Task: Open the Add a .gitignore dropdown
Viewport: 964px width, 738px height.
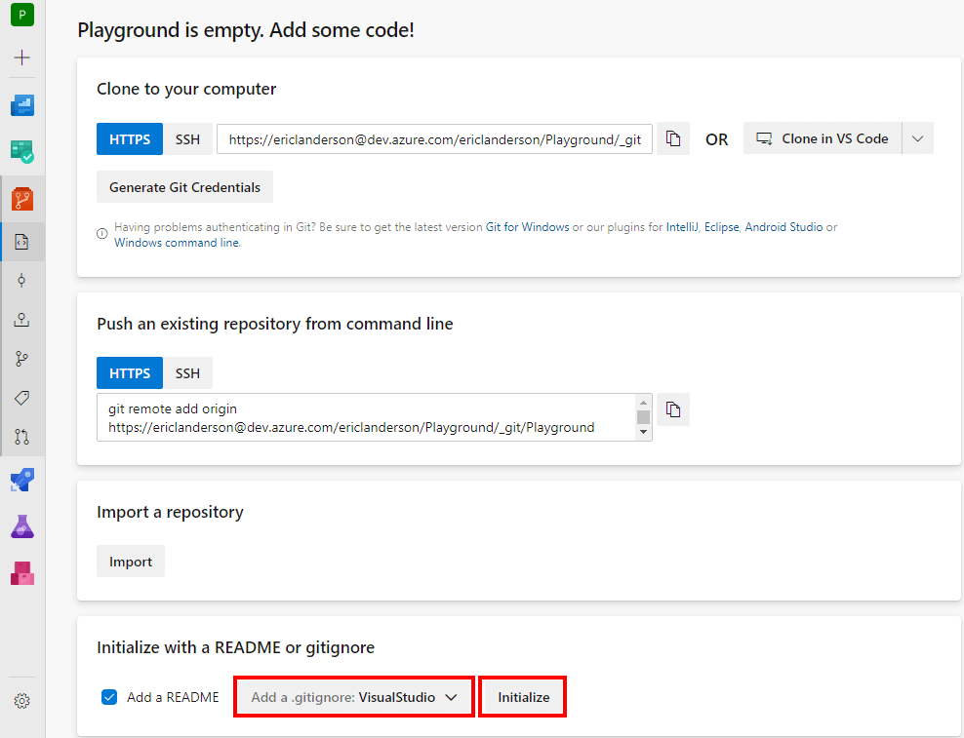Action: point(354,697)
